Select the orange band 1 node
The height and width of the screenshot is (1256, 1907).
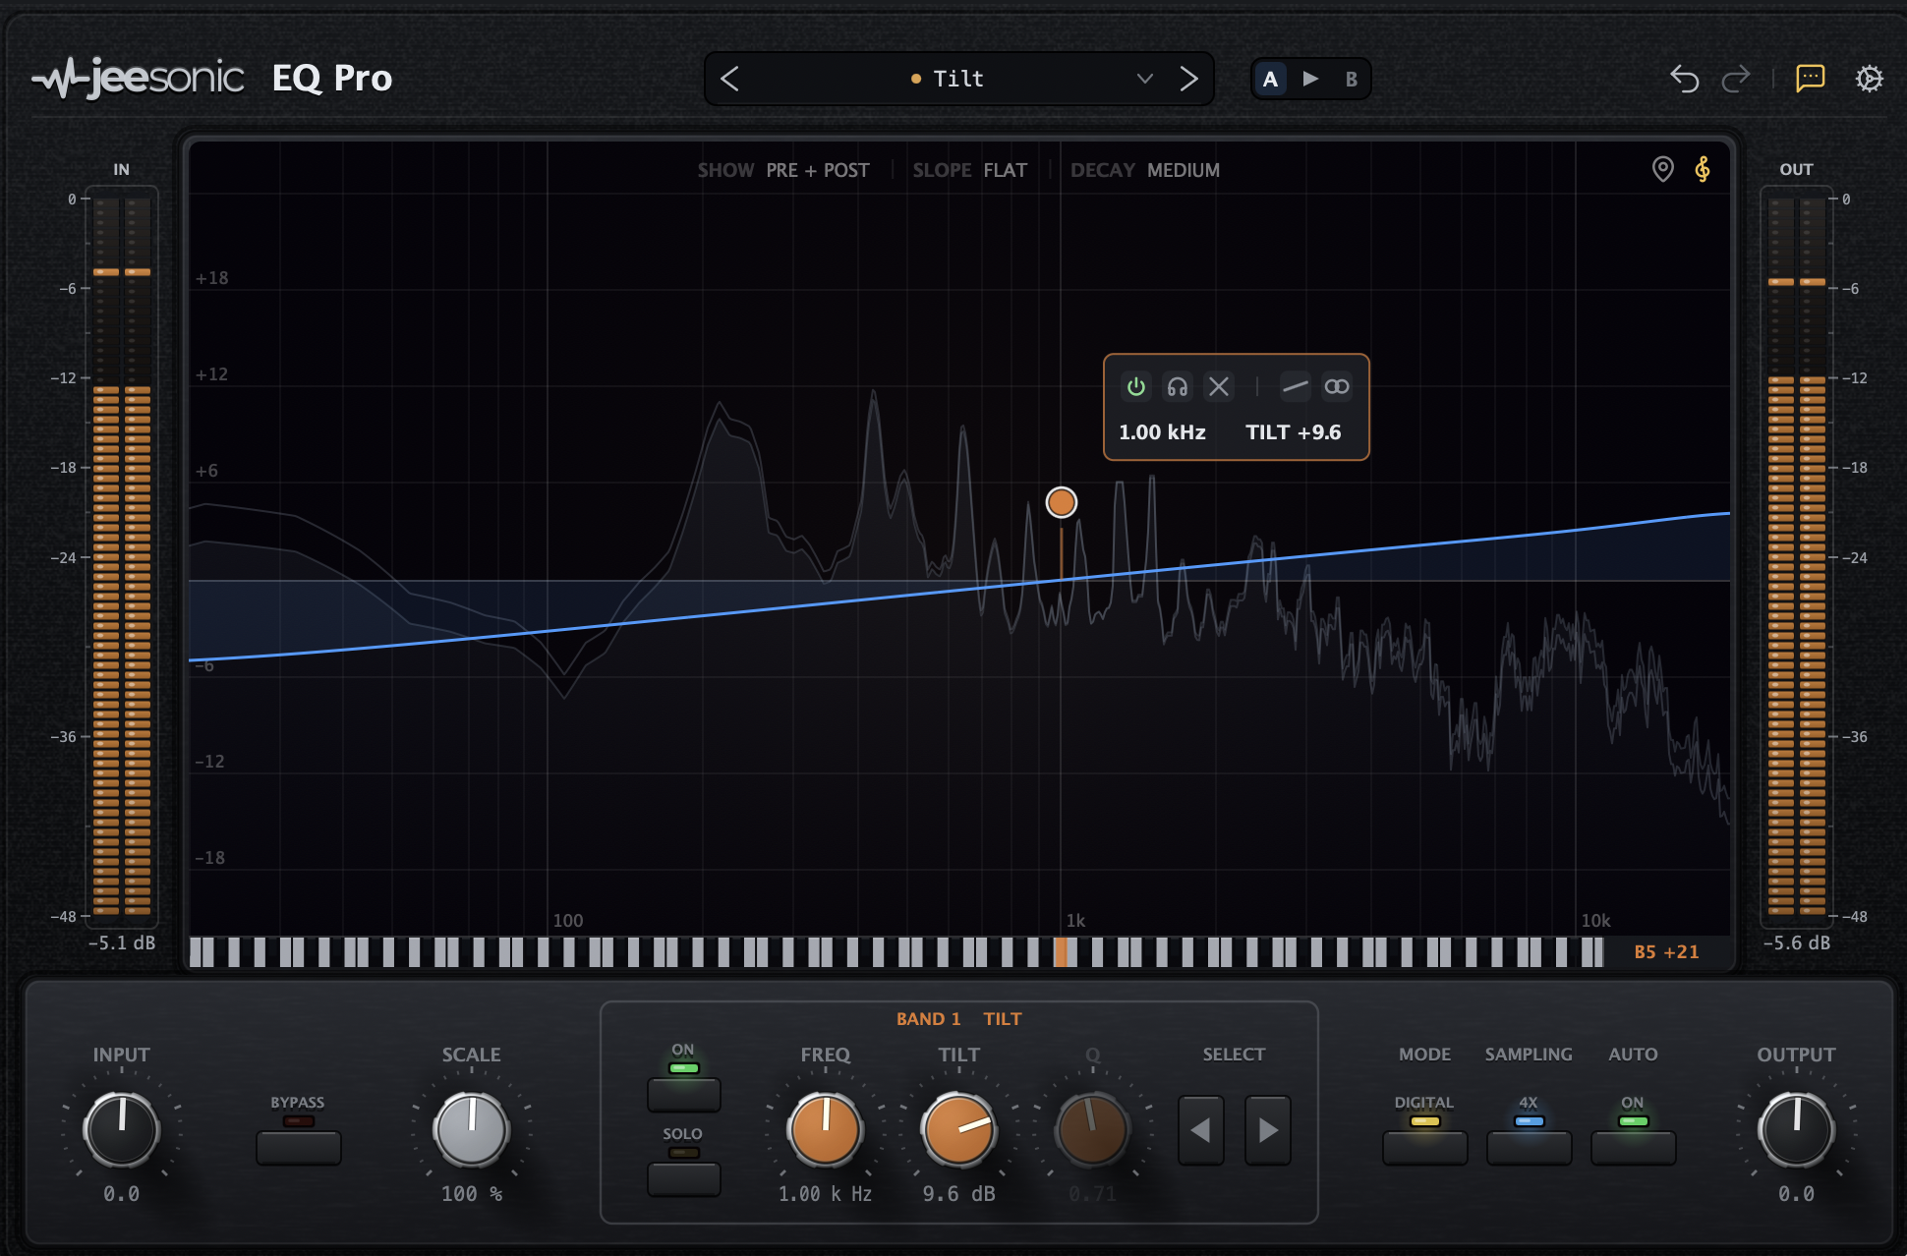coord(1061,502)
